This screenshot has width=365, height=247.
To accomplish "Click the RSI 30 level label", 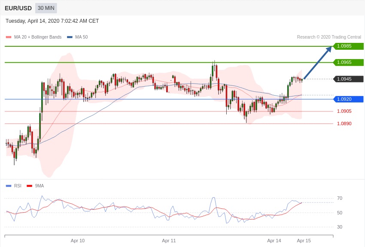I will coord(340,227).
